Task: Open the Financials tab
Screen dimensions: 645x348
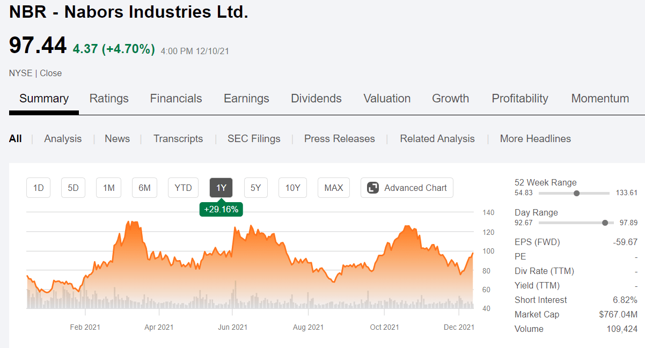Action: tap(176, 99)
